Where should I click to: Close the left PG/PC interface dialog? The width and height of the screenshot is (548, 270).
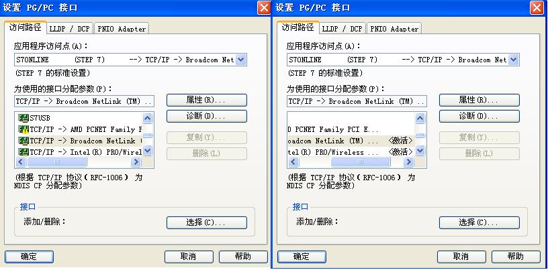pyautogui.click(x=264, y=7)
